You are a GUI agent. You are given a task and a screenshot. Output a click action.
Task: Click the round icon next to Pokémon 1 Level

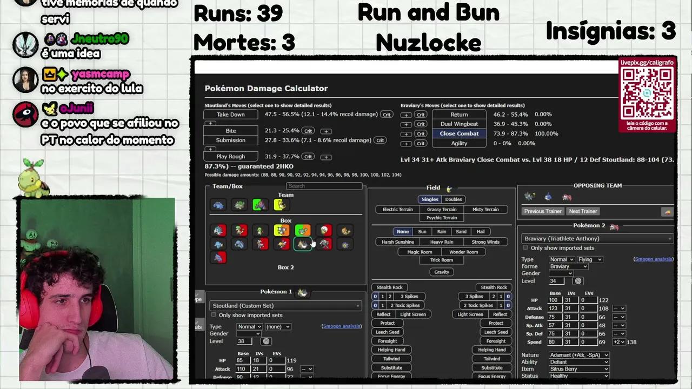tap(266, 341)
